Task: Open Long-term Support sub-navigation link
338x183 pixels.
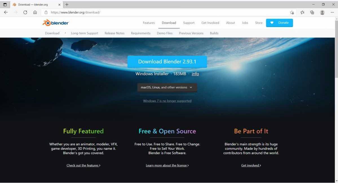Action: click(x=85, y=33)
